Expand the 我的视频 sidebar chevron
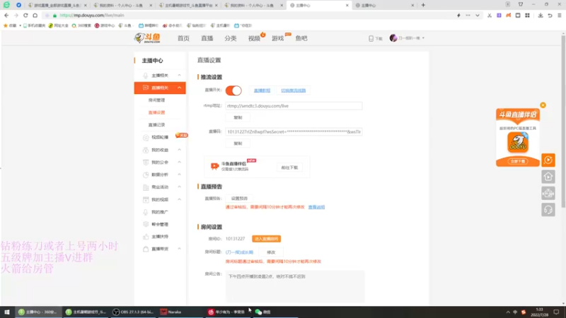The height and width of the screenshot is (318, 566). click(179, 199)
